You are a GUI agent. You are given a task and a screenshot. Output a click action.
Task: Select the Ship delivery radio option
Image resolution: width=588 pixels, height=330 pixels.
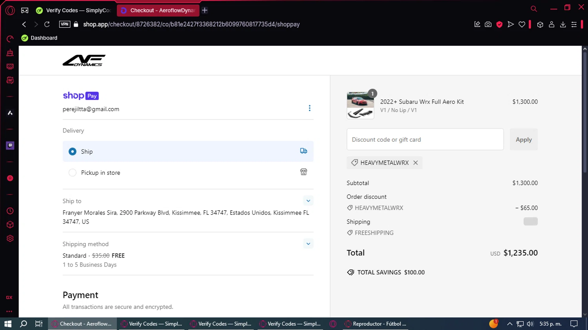click(73, 151)
